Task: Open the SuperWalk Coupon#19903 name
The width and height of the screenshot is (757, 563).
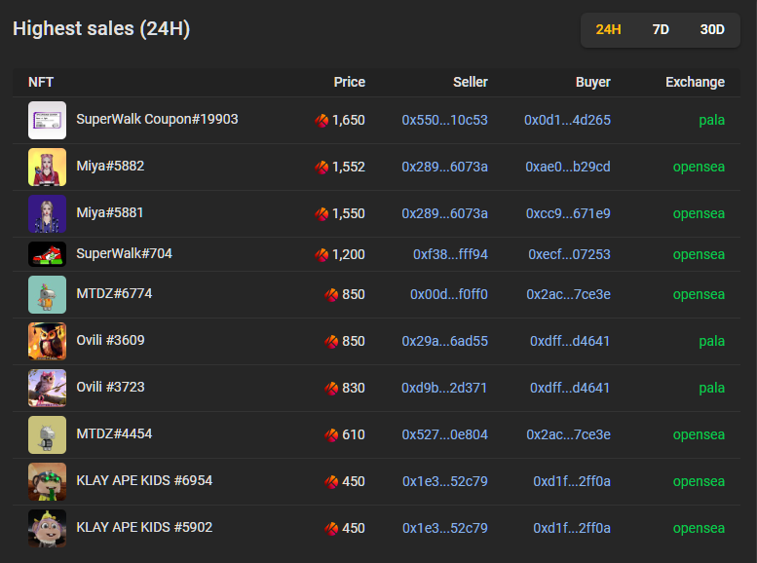Action: [157, 119]
